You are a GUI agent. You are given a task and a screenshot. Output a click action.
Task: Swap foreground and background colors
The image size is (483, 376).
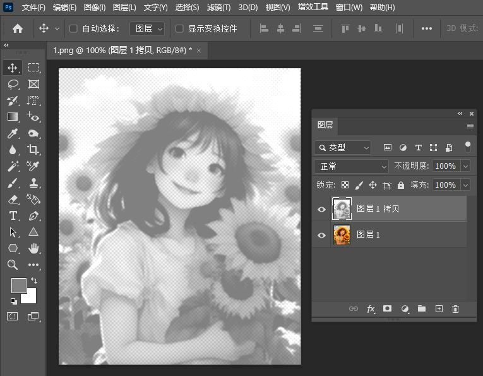(x=34, y=281)
